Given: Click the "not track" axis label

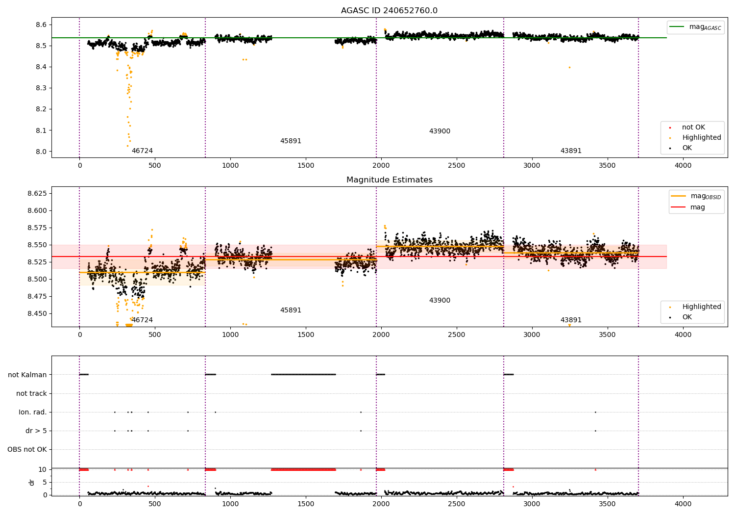Looking at the screenshot, I should point(31,393).
